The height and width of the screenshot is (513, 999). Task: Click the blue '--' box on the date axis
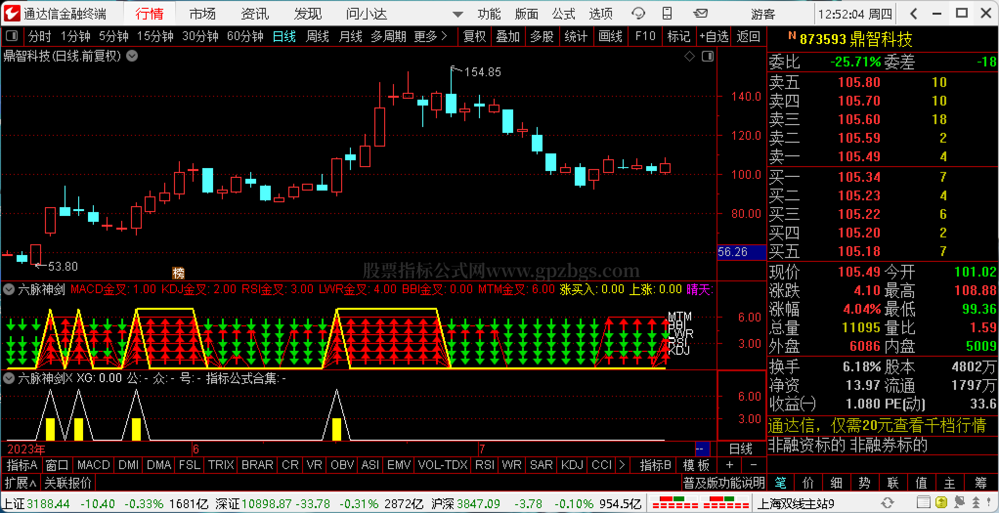702,449
